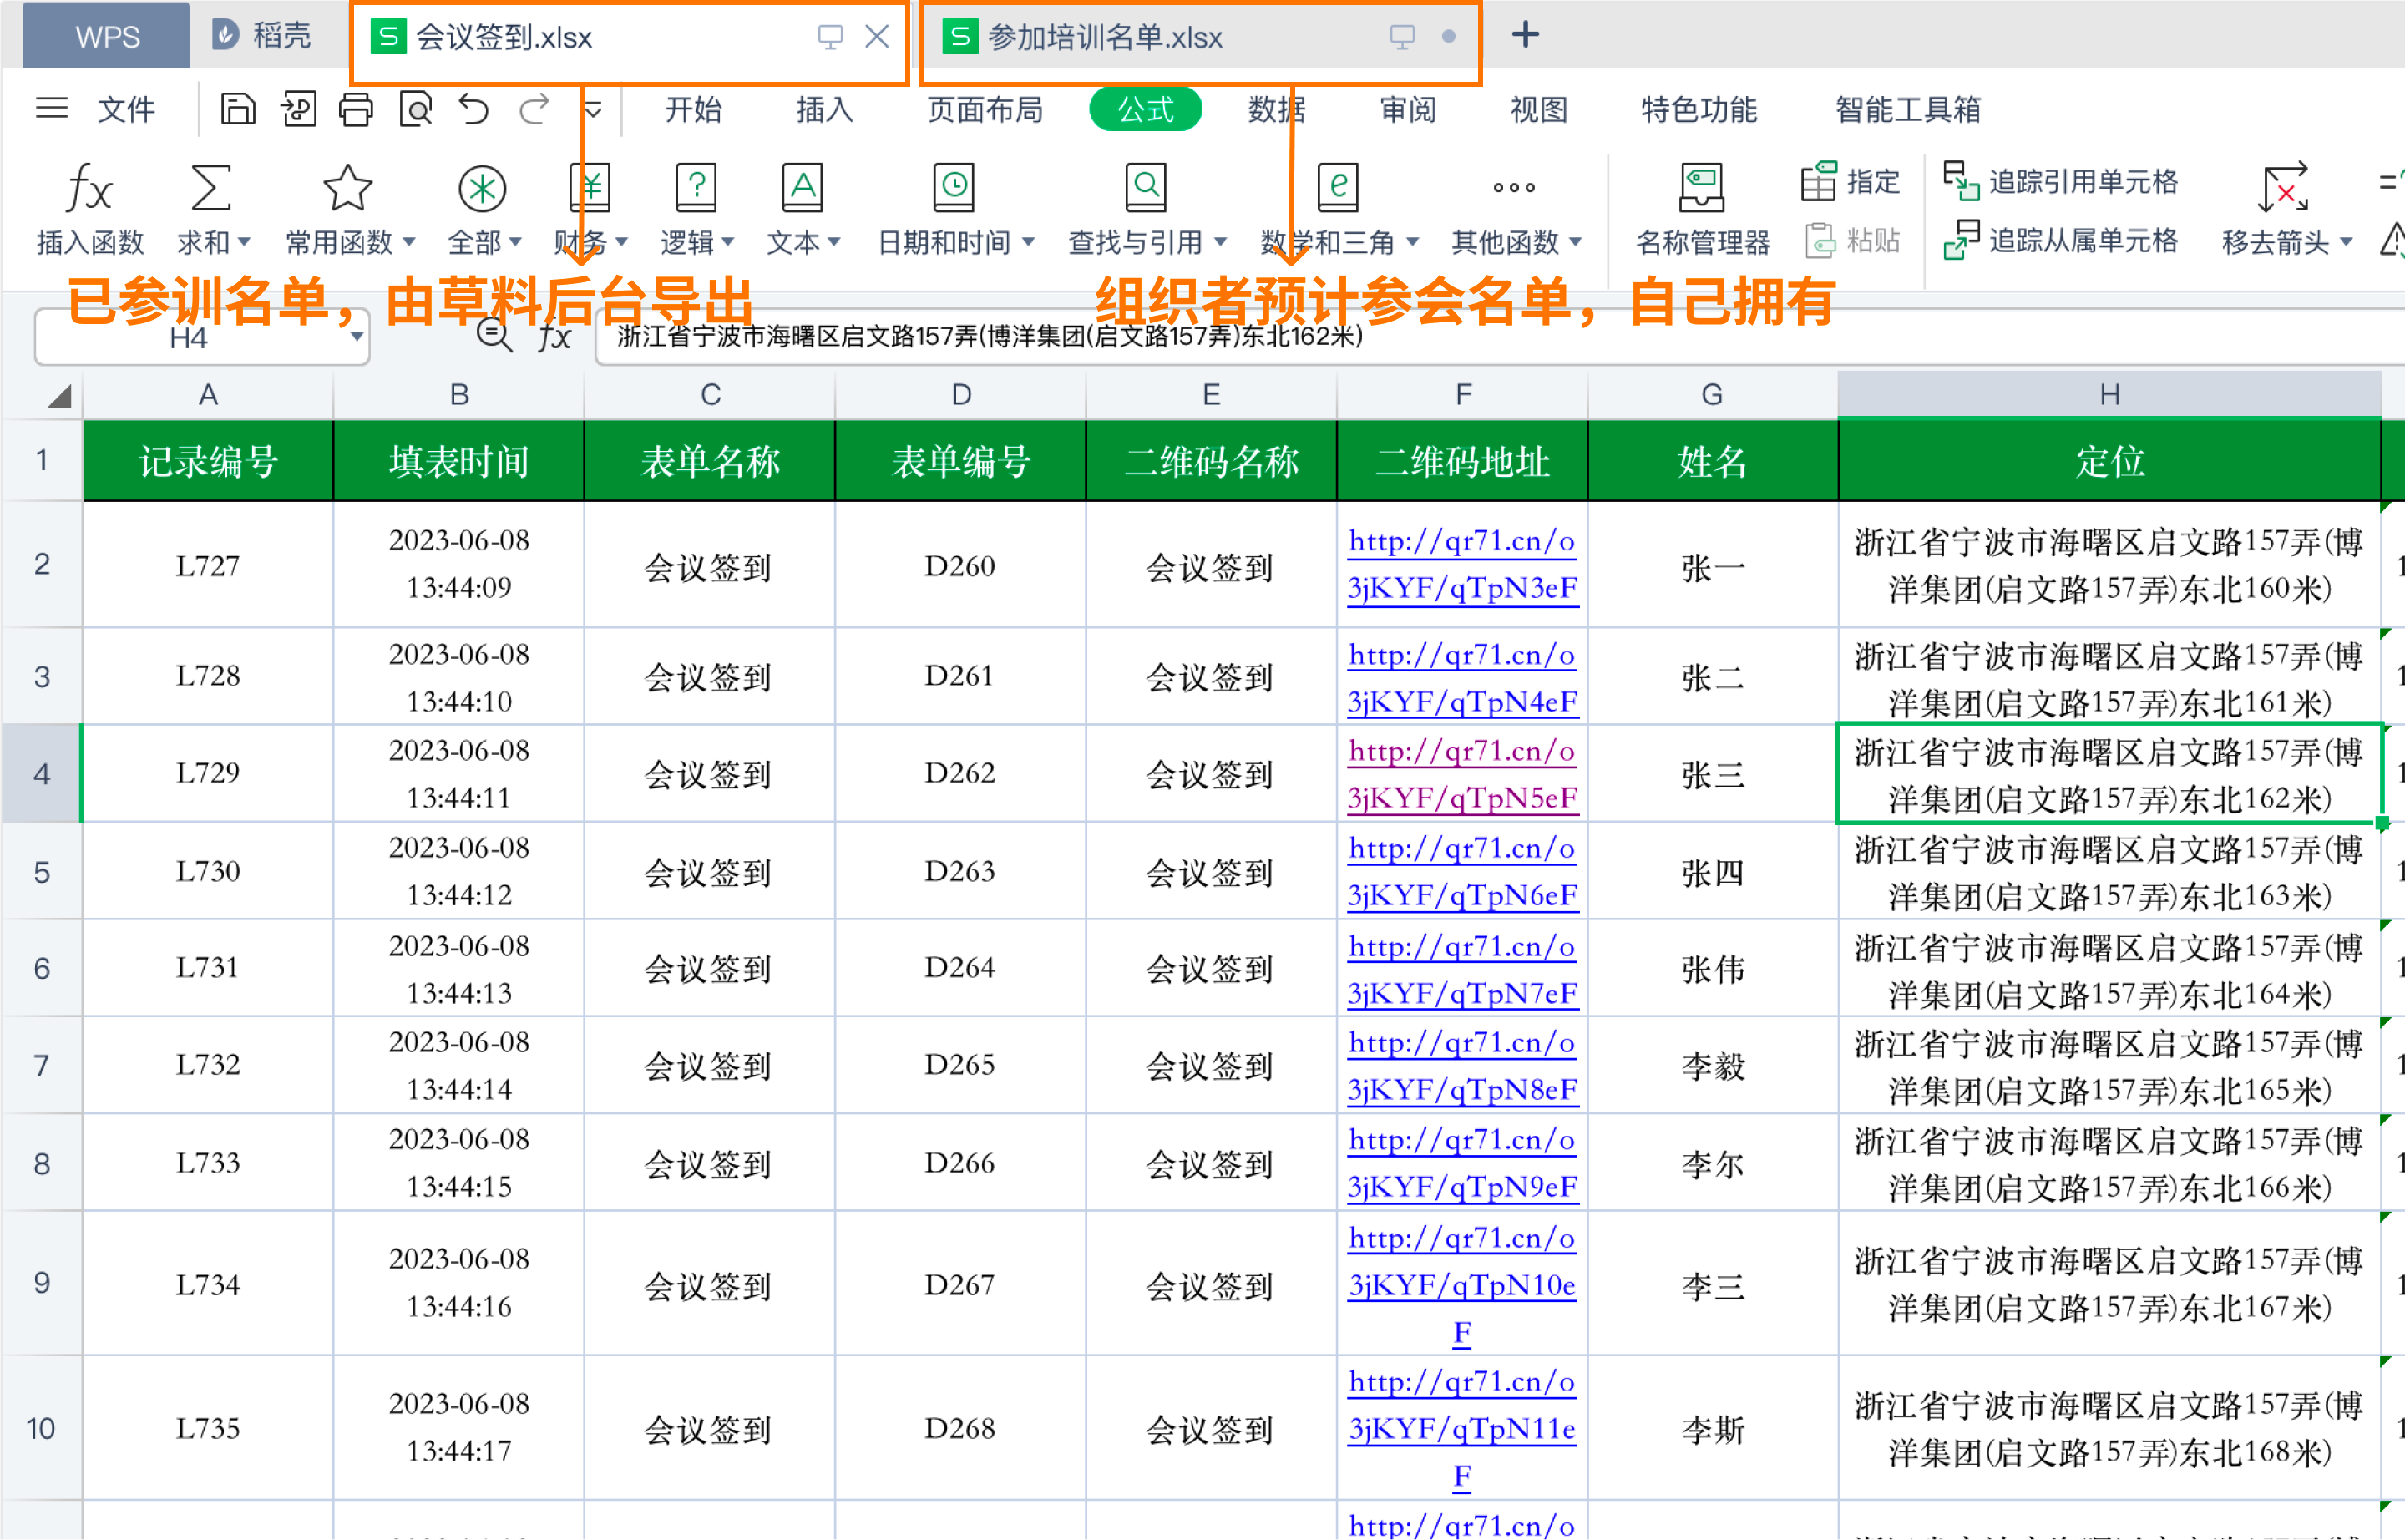Open the All functions asterisk icon
2405x1540 pixels.
(482, 187)
